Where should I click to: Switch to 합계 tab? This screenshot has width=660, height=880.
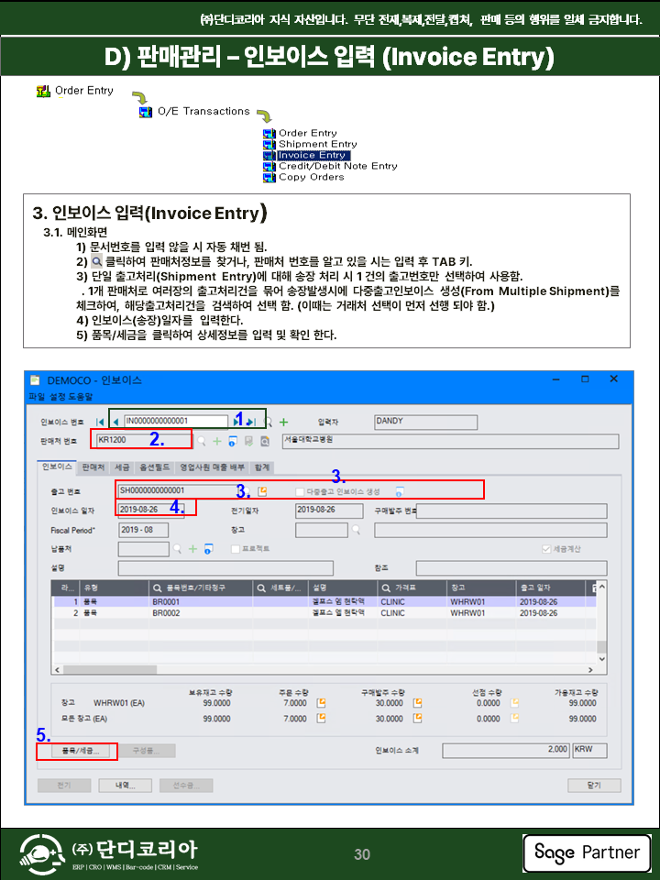tap(262, 467)
